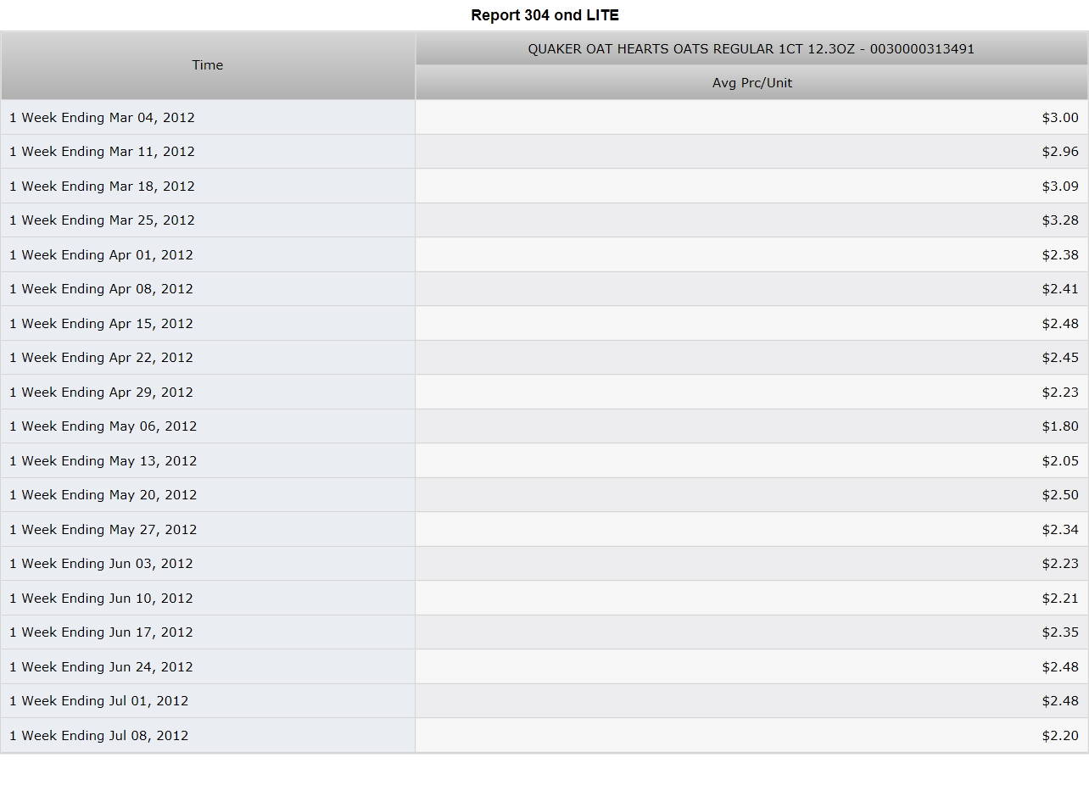Click the $2.38 price value

[x=1060, y=255]
